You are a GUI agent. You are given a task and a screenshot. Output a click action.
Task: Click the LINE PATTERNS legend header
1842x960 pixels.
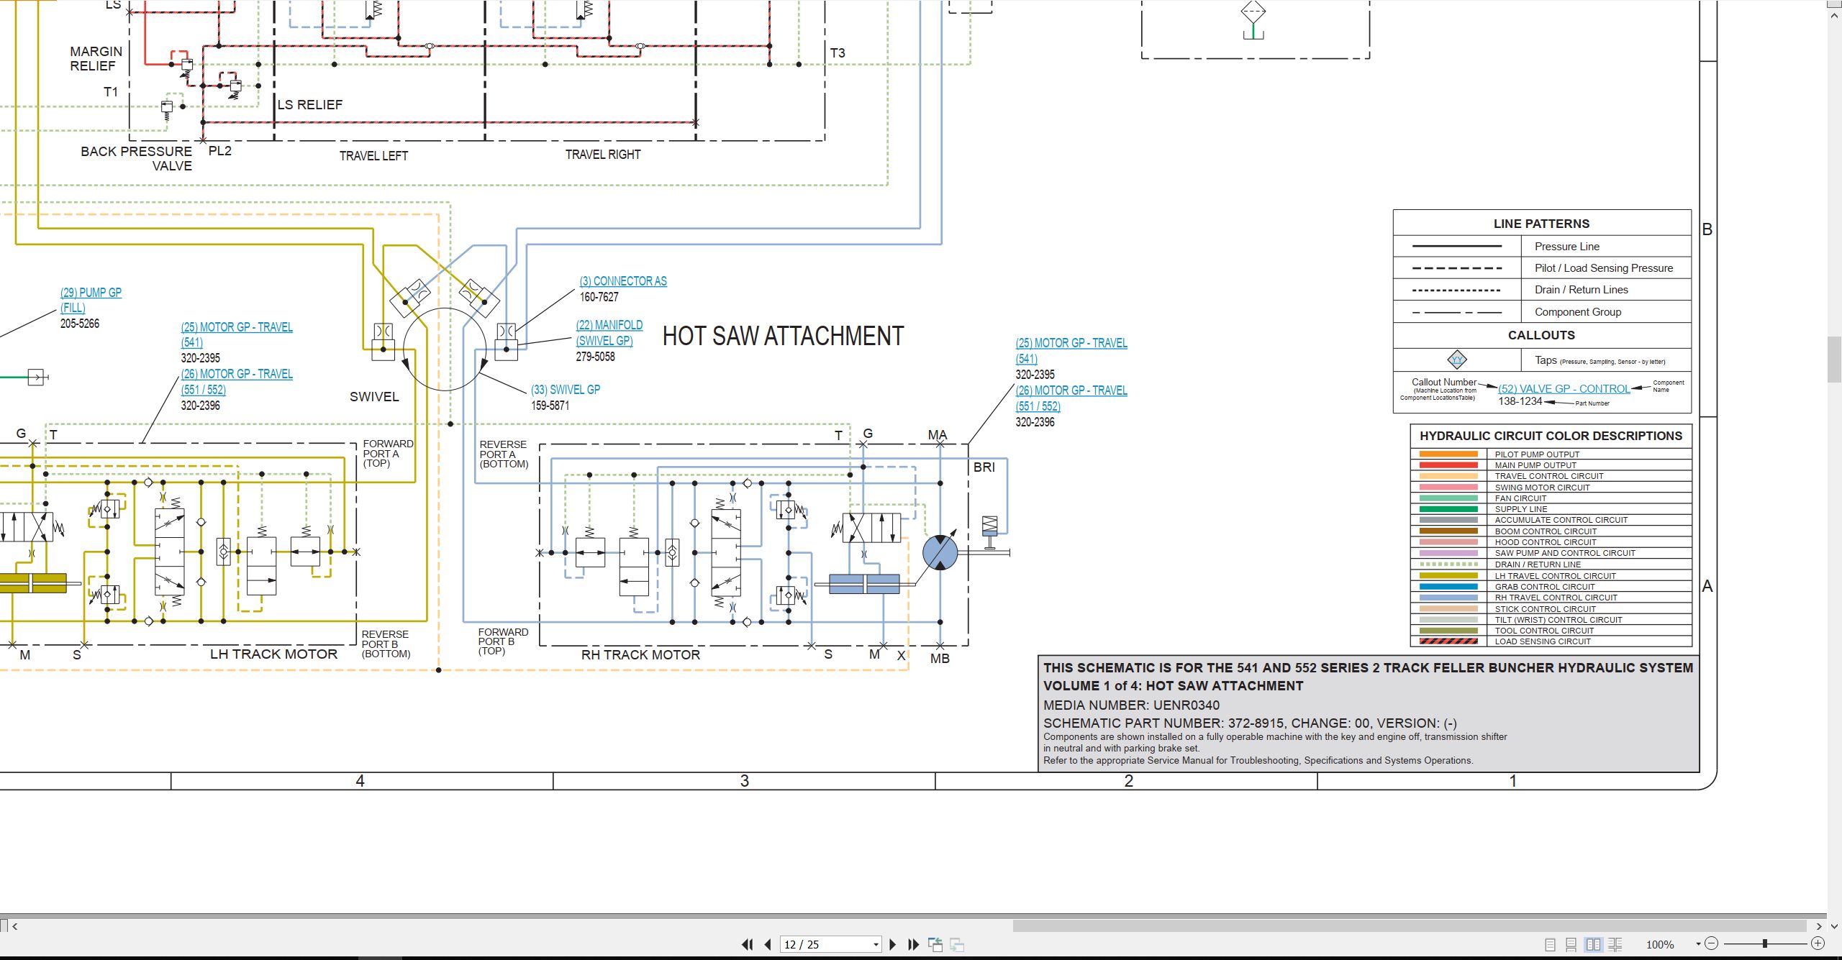coord(1541,224)
